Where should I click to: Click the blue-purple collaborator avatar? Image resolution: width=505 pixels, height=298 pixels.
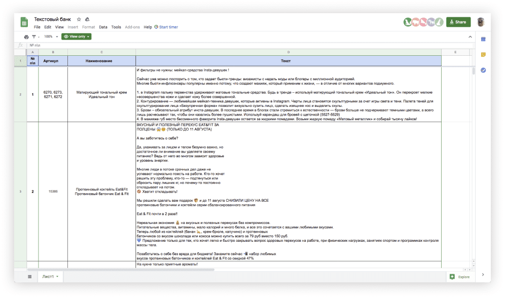click(431, 22)
